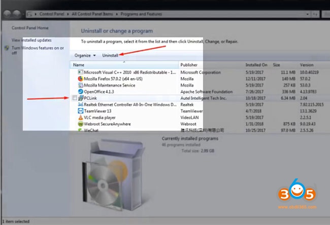
Task: Click Programs and Features breadcrumb
Action: (x=141, y=14)
